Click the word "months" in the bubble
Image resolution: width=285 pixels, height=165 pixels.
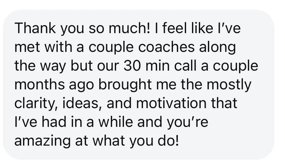pyautogui.click(x=40, y=85)
